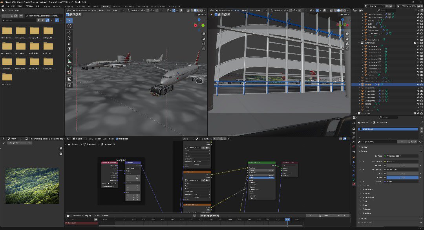Image resolution: width=424 pixels, height=230 pixels.
Task: Choose the Measure ruler tool
Action: point(69,61)
